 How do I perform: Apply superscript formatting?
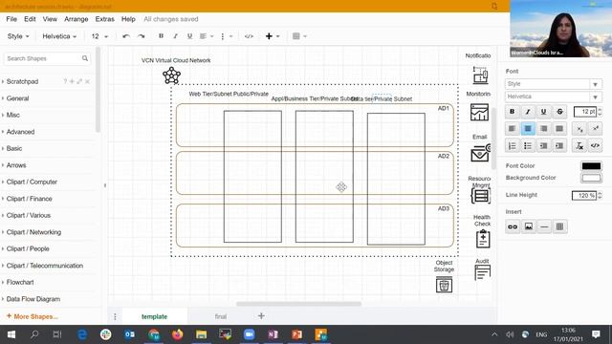click(x=595, y=128)
